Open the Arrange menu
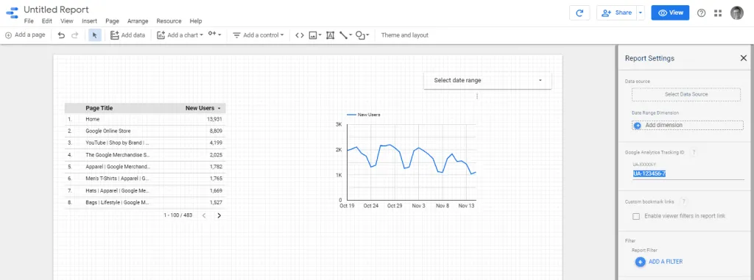Screen dimensions: 754x280 [x=138, y=21]
